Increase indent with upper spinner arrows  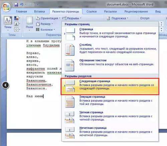click(x=161, y=24)
